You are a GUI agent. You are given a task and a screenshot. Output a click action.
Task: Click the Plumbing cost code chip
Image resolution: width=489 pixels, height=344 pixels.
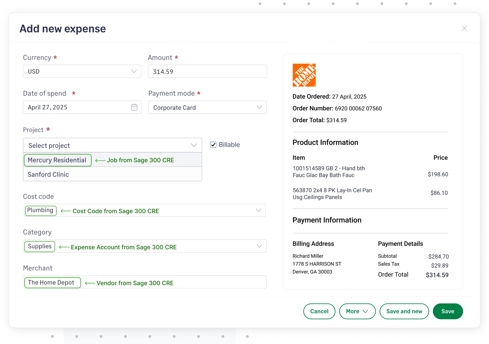(x=40, y=210)
